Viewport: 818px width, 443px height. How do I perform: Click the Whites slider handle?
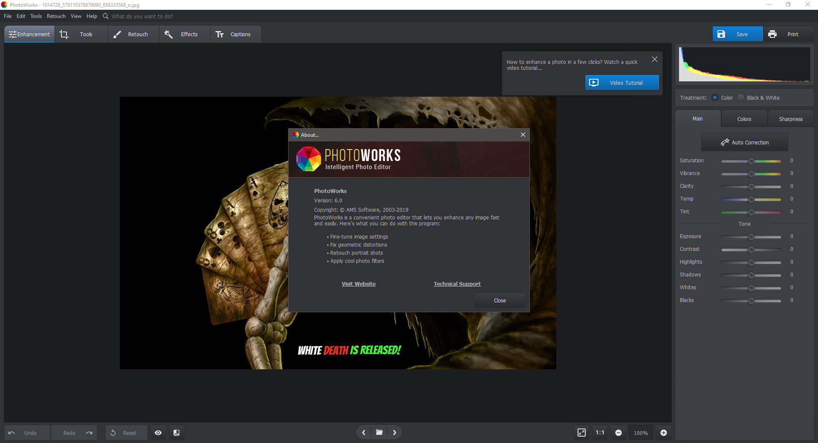(x=752, y=288)
